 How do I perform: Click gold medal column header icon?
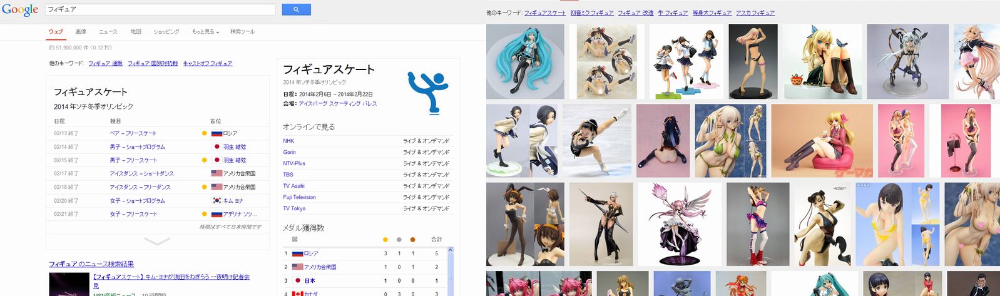(385, 239)
